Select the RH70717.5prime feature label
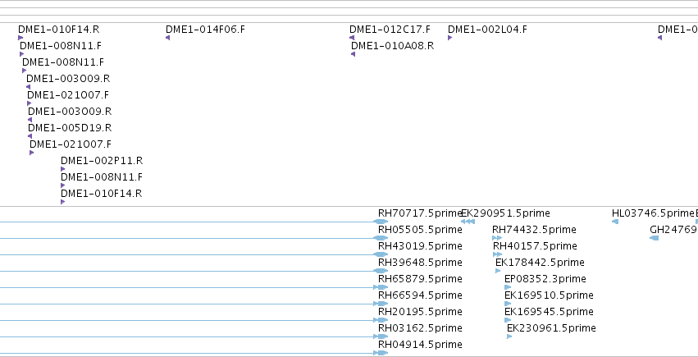Viewport: 698px width, 357px height. tap(420, 213)
